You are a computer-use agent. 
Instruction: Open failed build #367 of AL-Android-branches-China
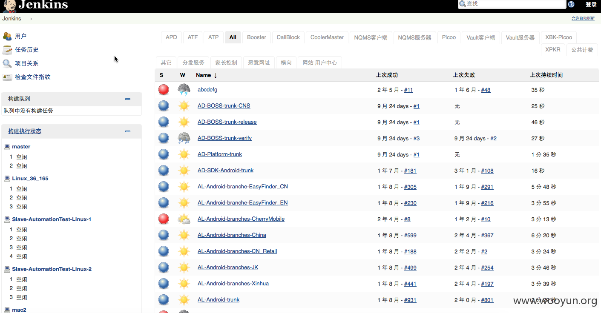487,235
